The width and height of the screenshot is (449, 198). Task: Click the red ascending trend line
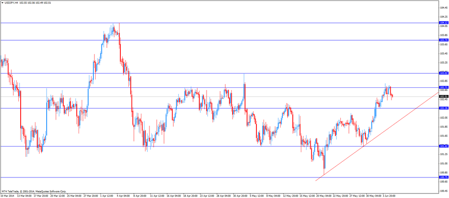click(x=377, y=137)
